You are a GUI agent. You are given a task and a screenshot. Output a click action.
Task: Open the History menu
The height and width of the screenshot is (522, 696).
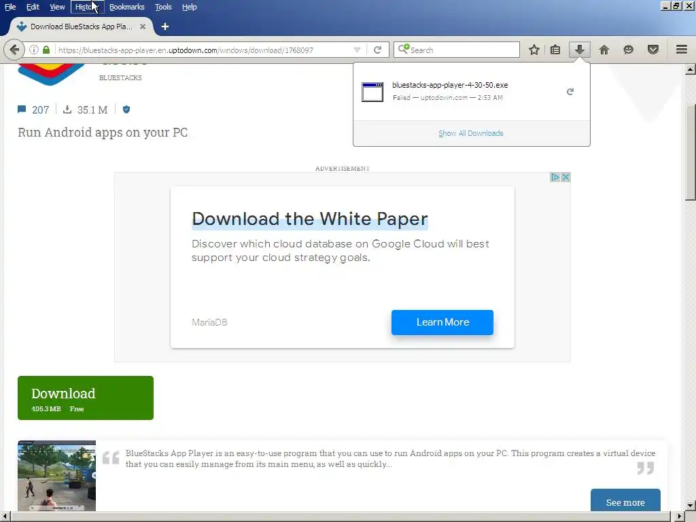point(87,7)
